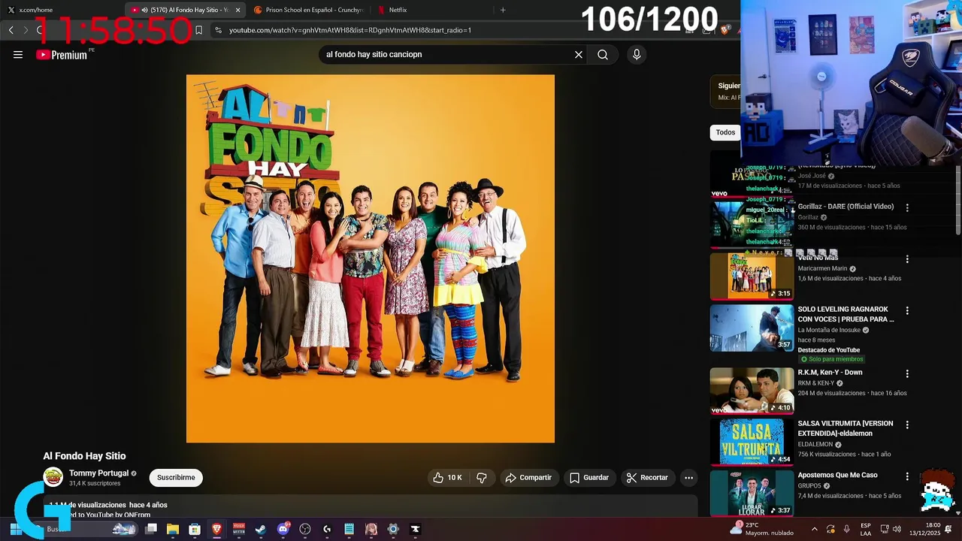Open Apostemos Que Me Caso thumbnail

pyautogui.click(x=752, y=493)
